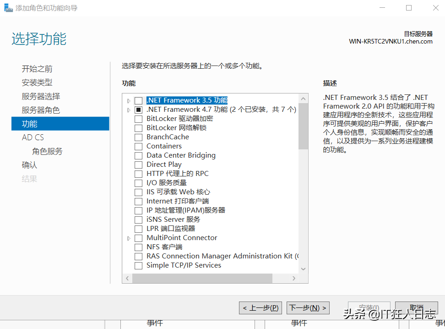The image size is (445, 329).
Task: Expand the MultiPoint Connector node
Action: (129, 238)
